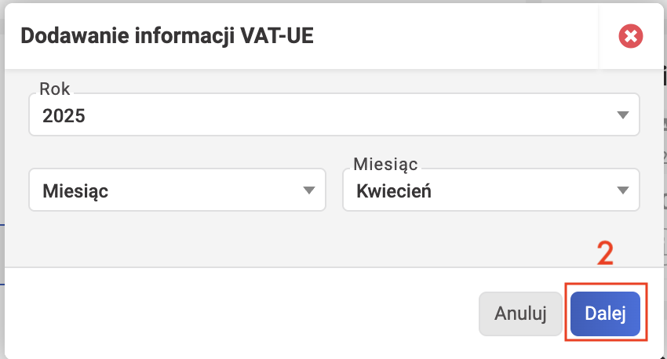Cancel with the Anuluj button
This screenshot has height=359, width=667.
(520, 314)
